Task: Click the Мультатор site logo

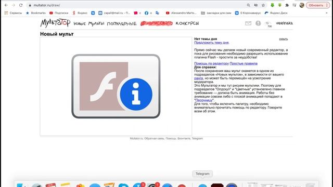Action: [x=55, y=23]
